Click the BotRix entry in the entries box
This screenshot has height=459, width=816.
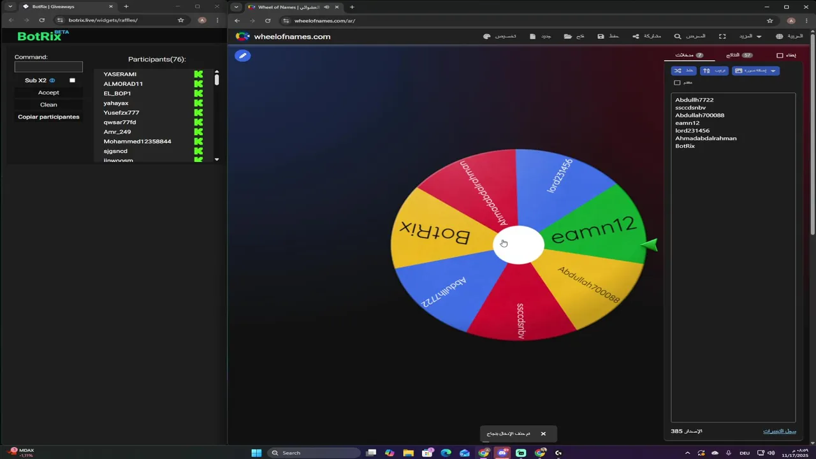point(685,146)
